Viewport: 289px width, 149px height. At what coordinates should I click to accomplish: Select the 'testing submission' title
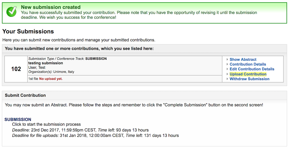(45, 63)
